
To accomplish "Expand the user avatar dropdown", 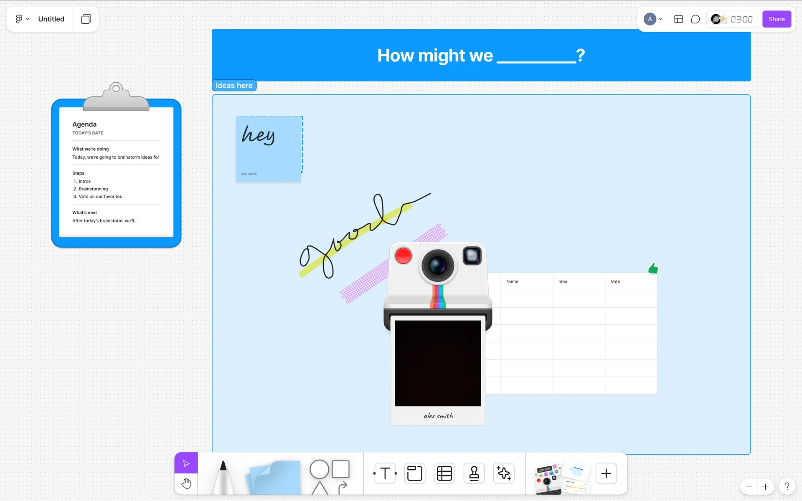I will (x=660, y=19).
